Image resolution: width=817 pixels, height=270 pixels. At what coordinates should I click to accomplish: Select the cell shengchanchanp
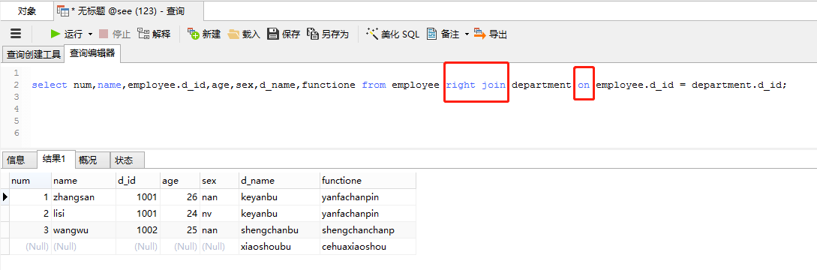click(x=368, y=229)
